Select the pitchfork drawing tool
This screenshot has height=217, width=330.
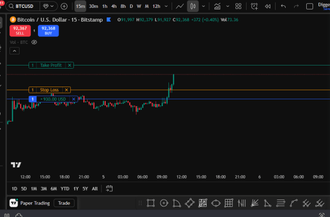306,203
